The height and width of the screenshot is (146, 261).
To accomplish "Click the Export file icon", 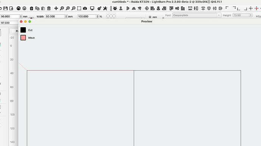I will [11, 8].
